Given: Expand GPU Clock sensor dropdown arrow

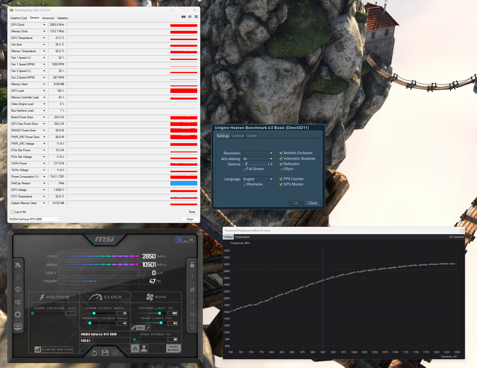Looking at the screenshot, I should [44, 25].
